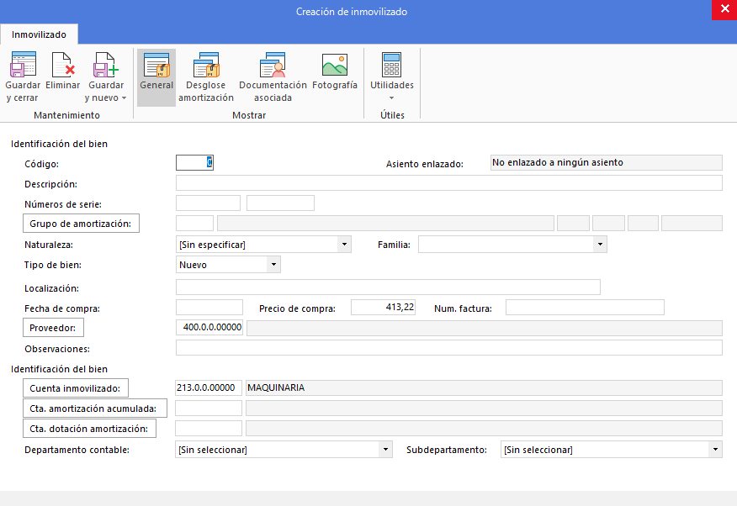
Task: Click the Proveedor button
Action: pos(53,328)
